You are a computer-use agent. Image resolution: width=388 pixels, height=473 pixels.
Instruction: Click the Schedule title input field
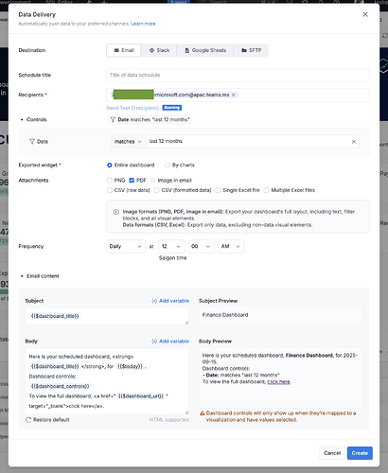point(238,75)
